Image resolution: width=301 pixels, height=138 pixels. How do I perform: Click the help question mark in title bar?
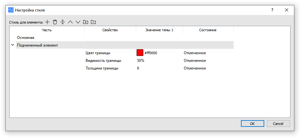pos(272,10)
